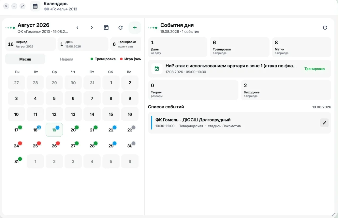Select August 26 in the calendar
The height and width of the screenshot is (218, 338).
(54, 146)
